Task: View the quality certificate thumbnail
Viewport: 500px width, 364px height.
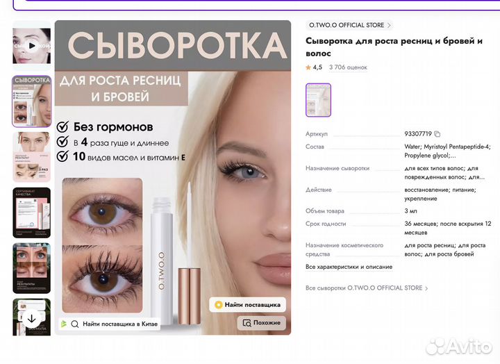Action: 31,213
